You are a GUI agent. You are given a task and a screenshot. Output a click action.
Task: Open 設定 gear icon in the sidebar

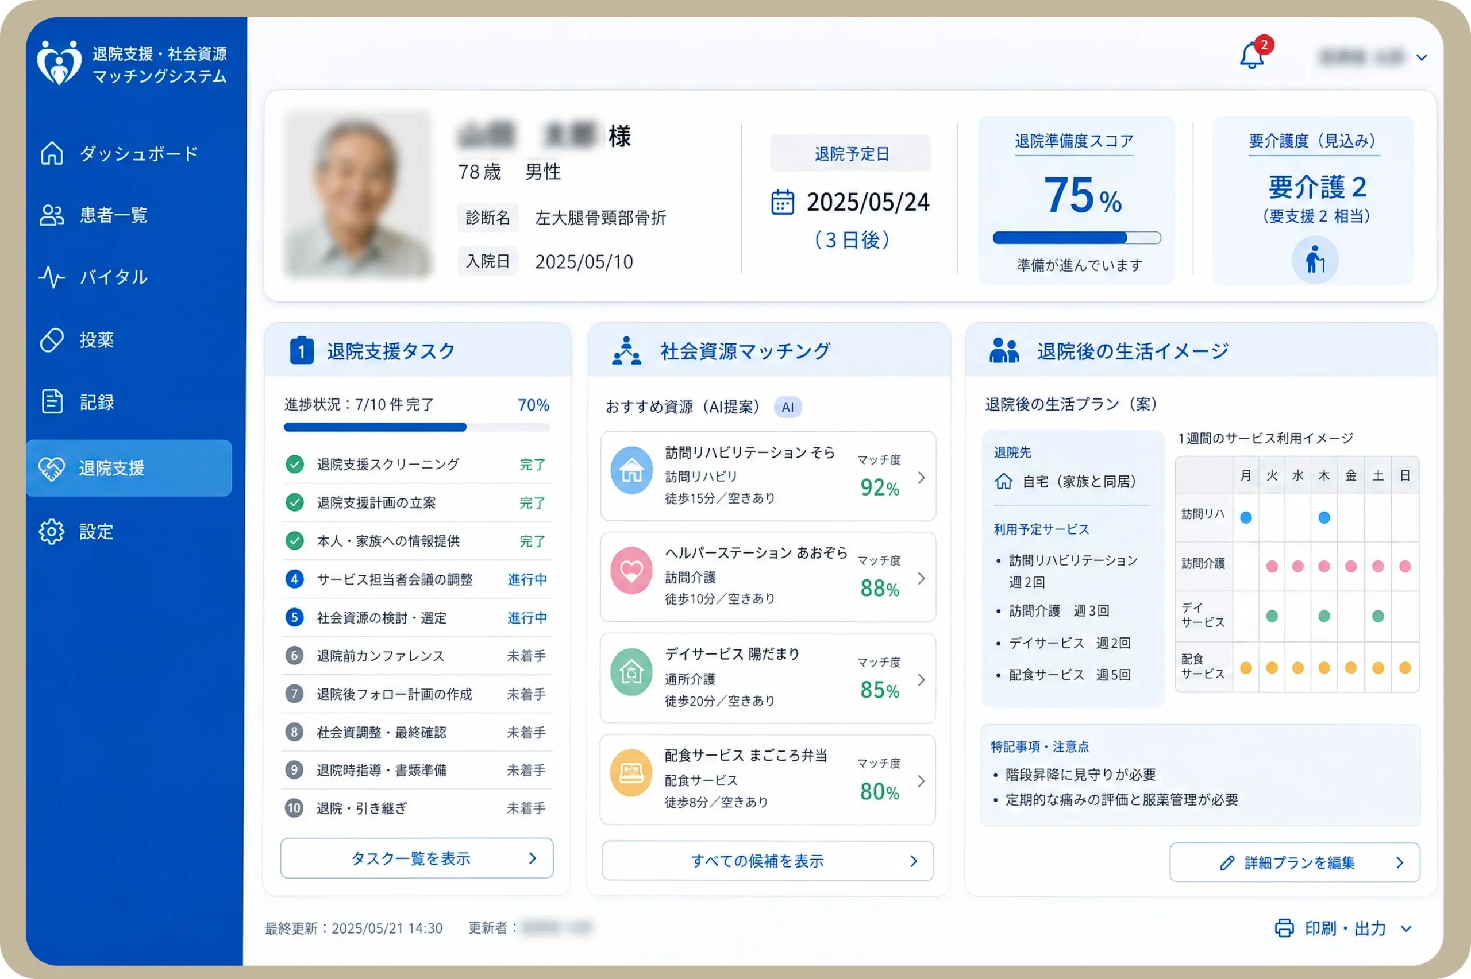click(52, 531)
